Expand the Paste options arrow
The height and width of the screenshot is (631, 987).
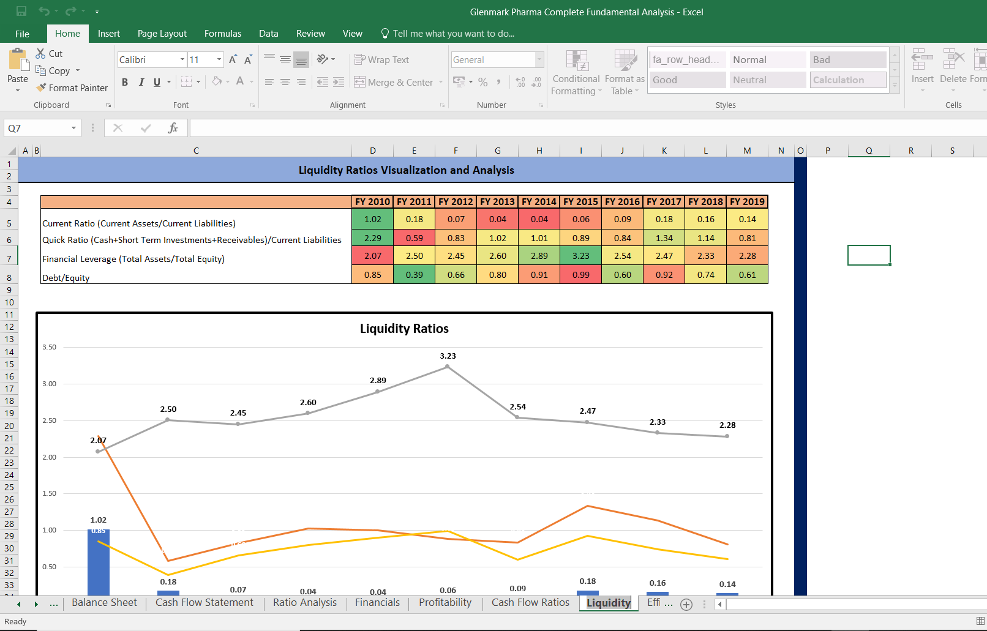(18, 90)
